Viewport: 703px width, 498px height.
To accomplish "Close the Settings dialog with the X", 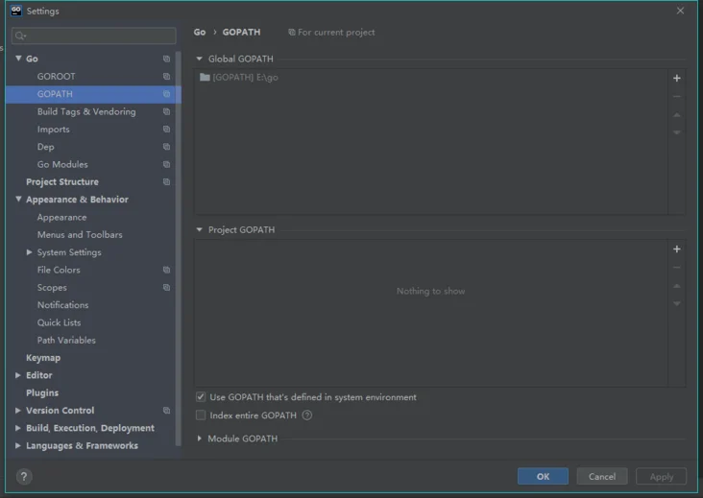I will point(680,11).
